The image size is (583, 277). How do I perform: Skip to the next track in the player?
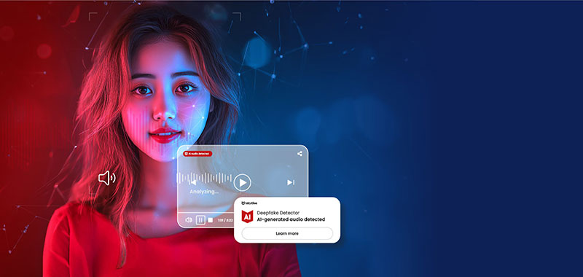[x=291, y=182]
